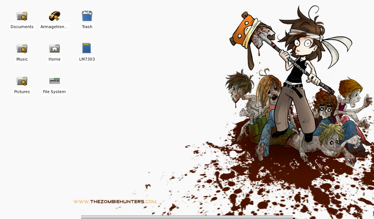374x219 pixels.
Task: Select the Trash bin icon
Action: pos(87,16)
